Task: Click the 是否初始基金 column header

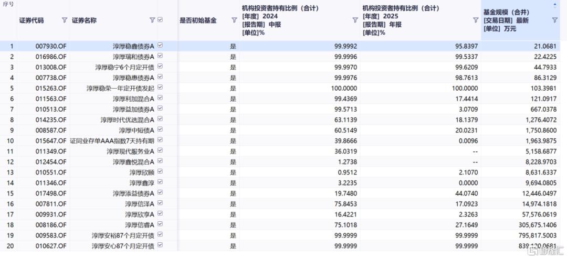Action: pos(198,20)
